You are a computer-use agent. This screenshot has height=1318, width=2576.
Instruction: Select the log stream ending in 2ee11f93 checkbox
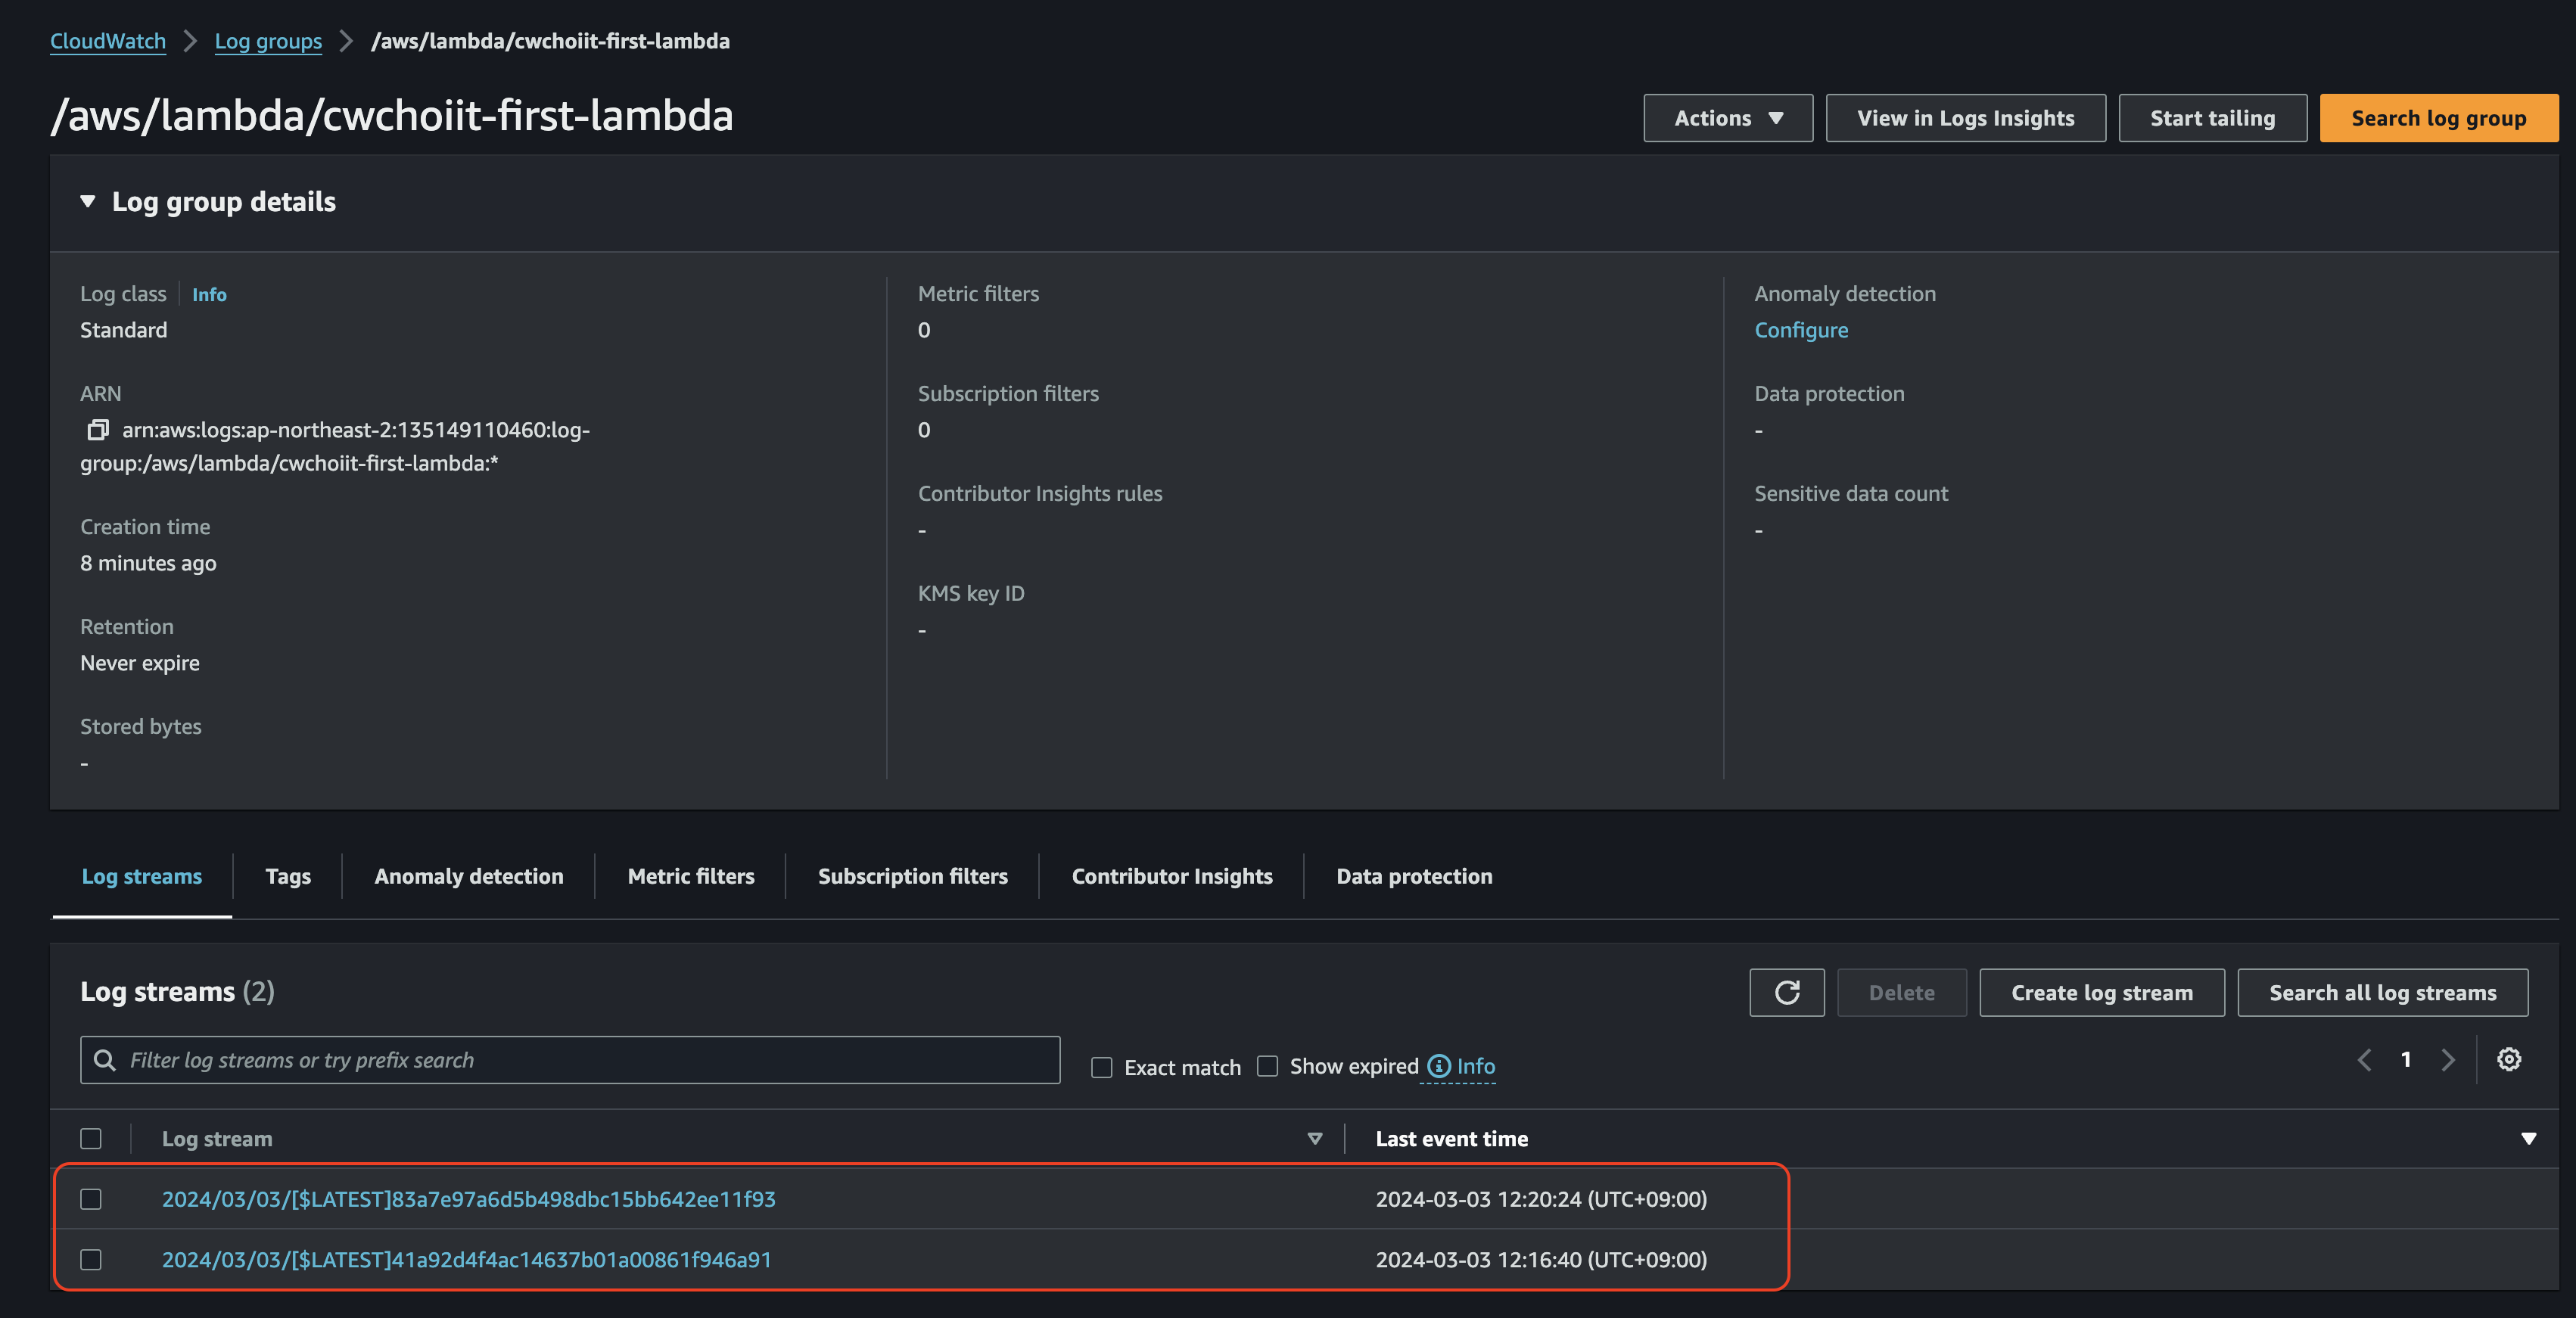tap(91, 1198)
